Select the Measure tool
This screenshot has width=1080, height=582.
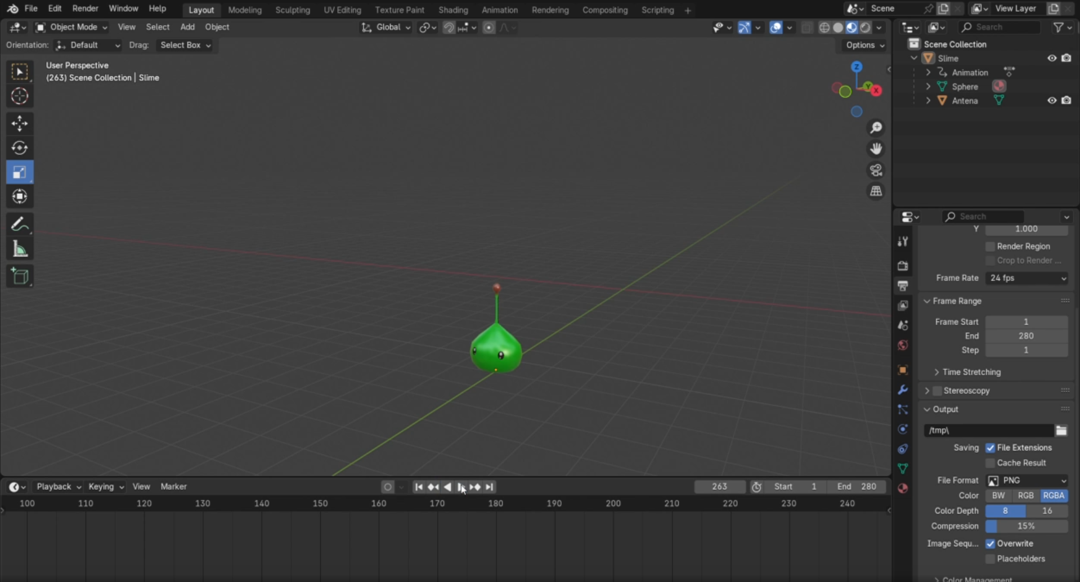coord(20,249)
